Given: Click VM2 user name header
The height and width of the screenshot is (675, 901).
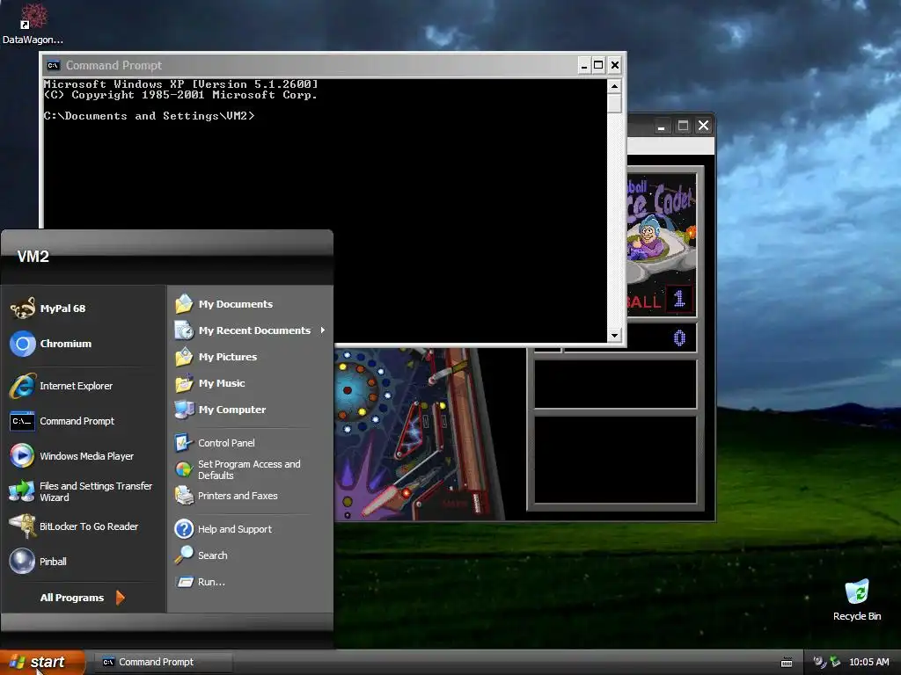Looking at the screenshot, I should point(33,257).
